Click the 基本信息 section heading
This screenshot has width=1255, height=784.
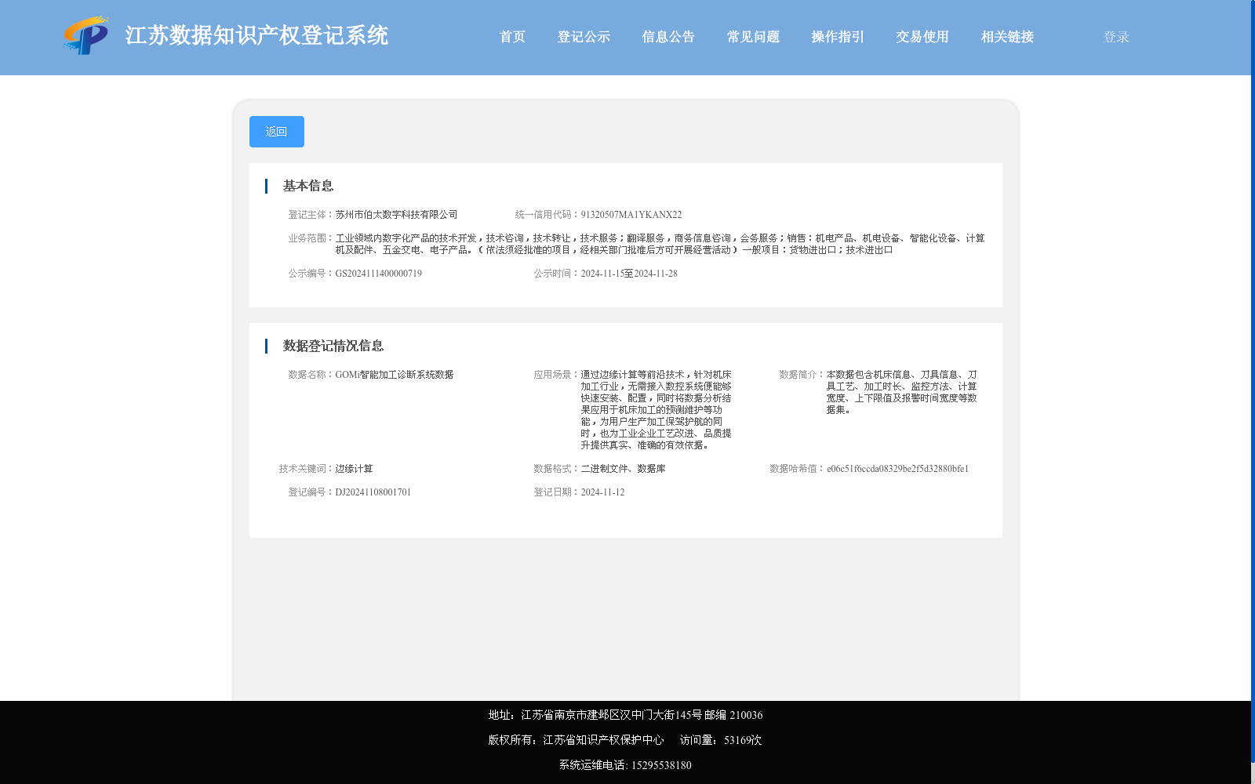pos(308,186)
